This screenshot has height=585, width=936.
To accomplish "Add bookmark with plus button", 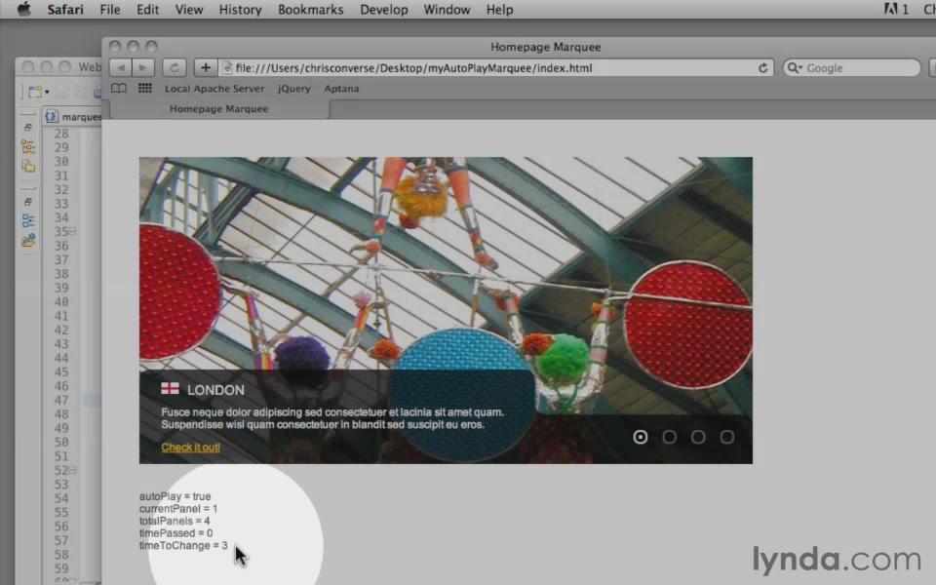I will (206, 67).
